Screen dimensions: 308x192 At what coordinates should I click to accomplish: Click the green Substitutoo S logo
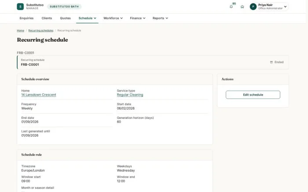(x=20, y=7)
